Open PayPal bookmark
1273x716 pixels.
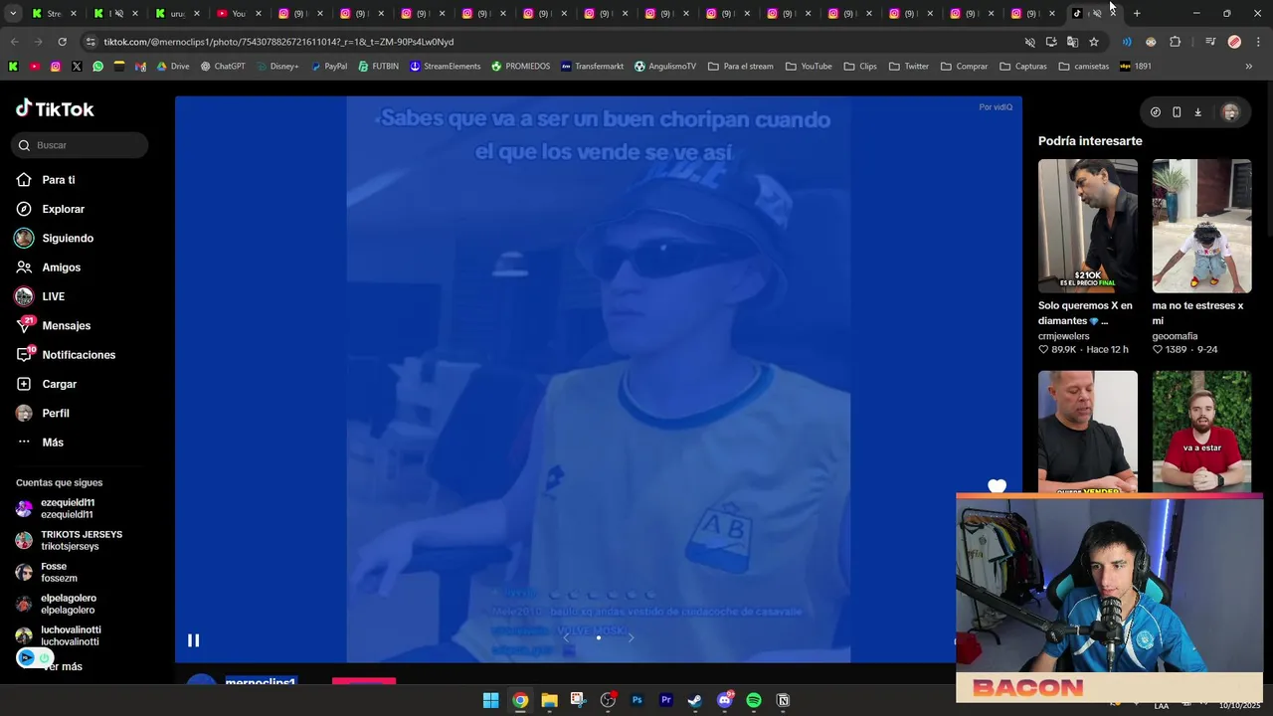coord(328,67)
